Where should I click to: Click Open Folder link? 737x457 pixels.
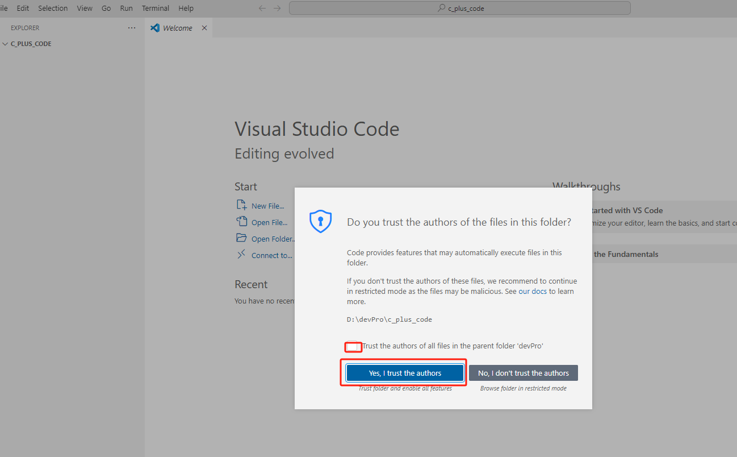click(x=273, y=239)
